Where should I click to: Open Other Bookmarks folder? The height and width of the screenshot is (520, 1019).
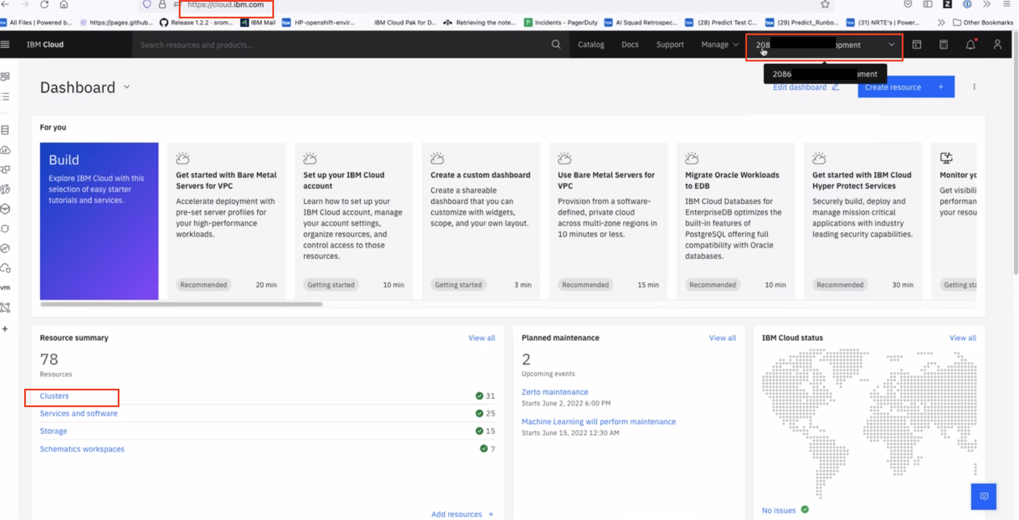[983, 22]
